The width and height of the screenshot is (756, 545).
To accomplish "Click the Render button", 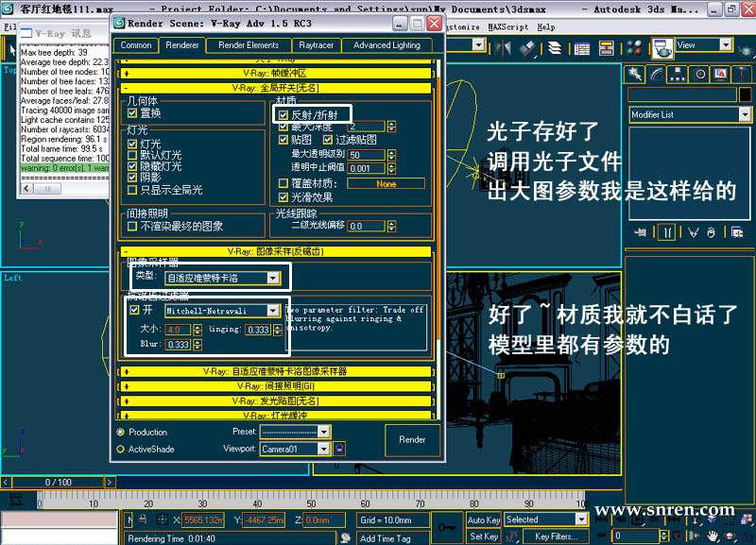I will [412, 439].
